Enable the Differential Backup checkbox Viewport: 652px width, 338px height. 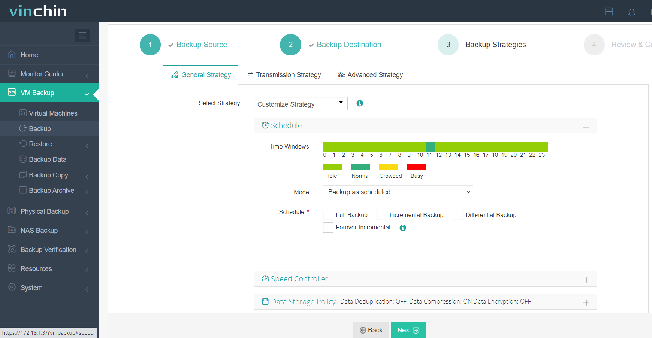click(458, 215)
